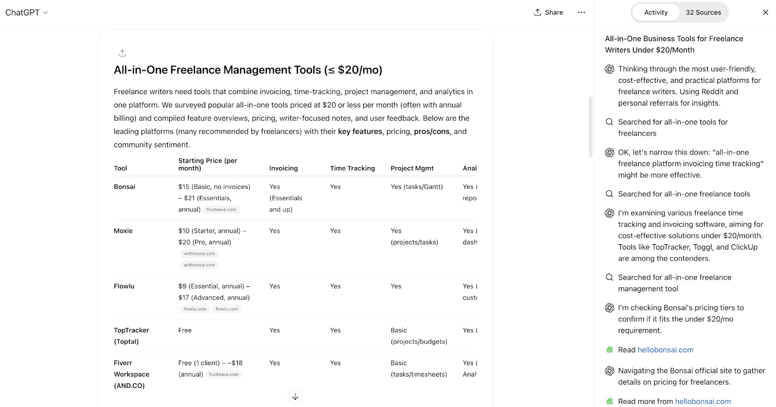
Task: Click the first flowlu.com citation chip
Action: [195, 309]
